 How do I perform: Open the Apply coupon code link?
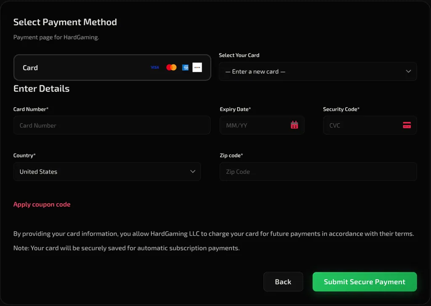(42, 204)
